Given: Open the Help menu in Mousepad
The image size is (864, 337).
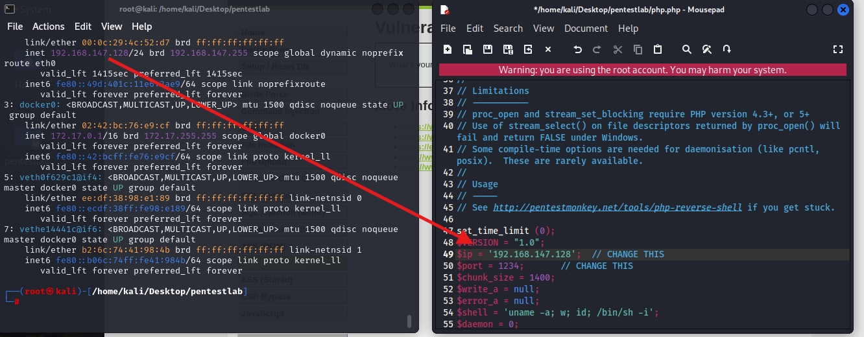Looking at the screenshot, I should coord(628,29).
